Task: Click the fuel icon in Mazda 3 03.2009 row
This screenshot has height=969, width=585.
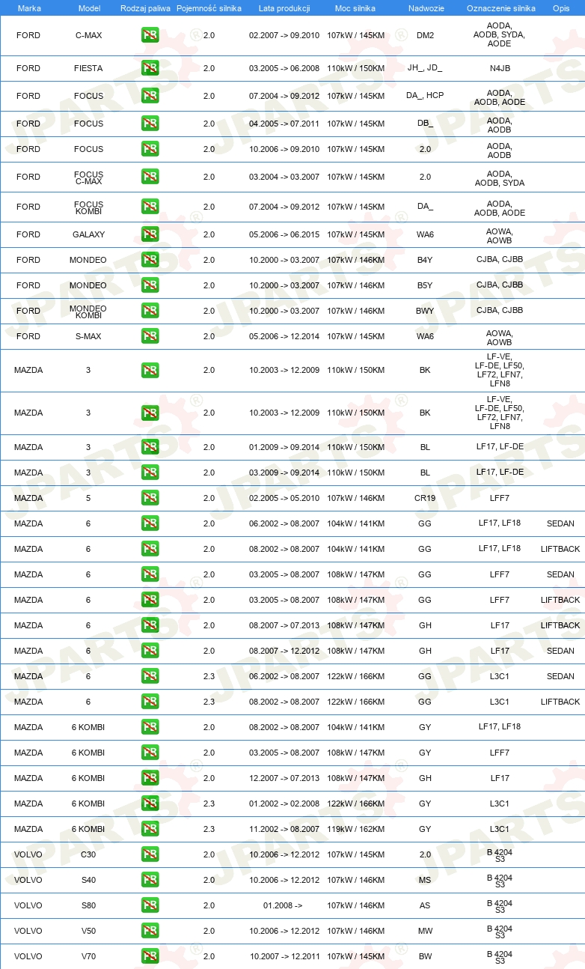Action: [150, 473]
